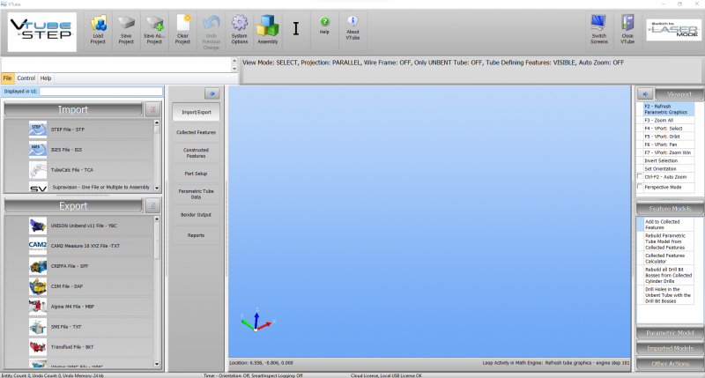This screenshot has width=705, height=378.
Task: Click Export list scroll down arrow
Action: 157,364
